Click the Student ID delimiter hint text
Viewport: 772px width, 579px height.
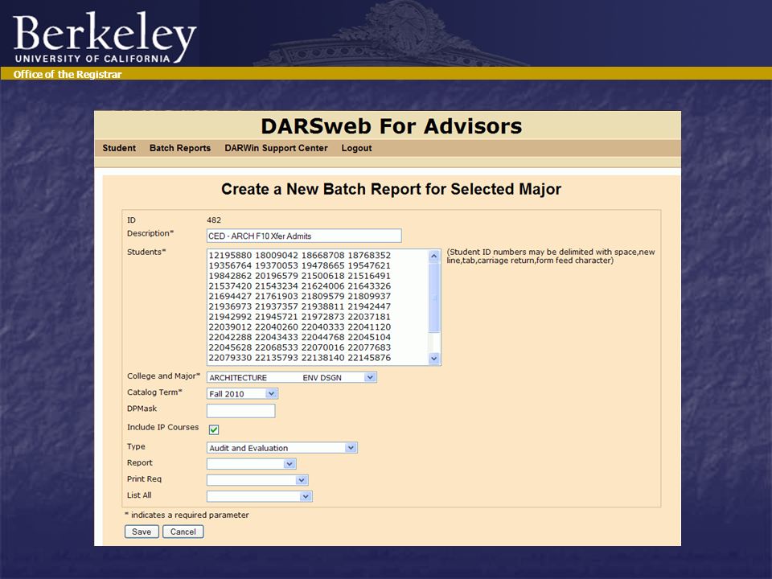[550, 256]
